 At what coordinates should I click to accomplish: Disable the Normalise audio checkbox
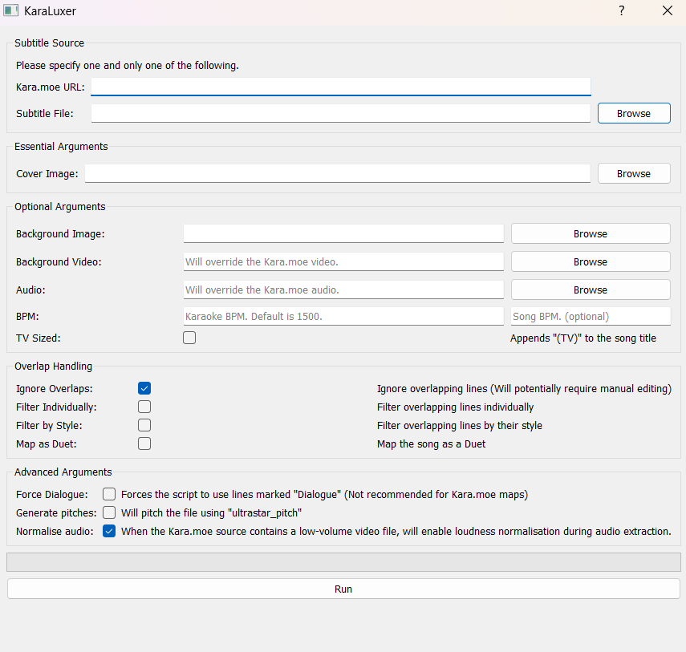tap(109, 531)
